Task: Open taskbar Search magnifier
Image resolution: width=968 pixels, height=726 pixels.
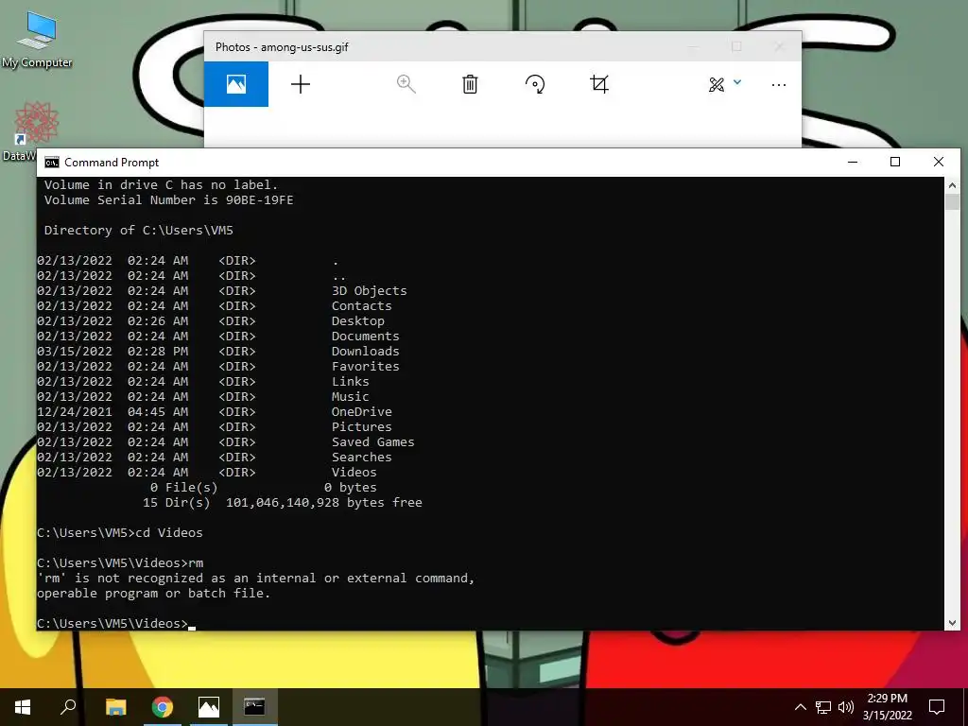Action: [68, 707]
